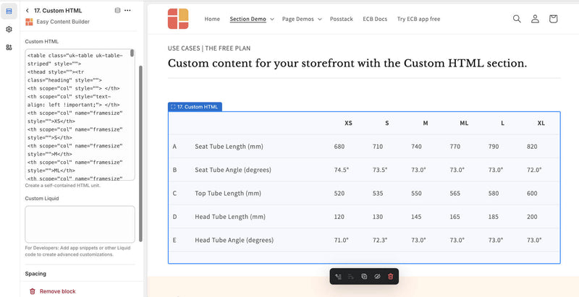This screenshot has height=297, width=579.
Task: Duplicate the block using floating toolbar
Action: point(364,276)
